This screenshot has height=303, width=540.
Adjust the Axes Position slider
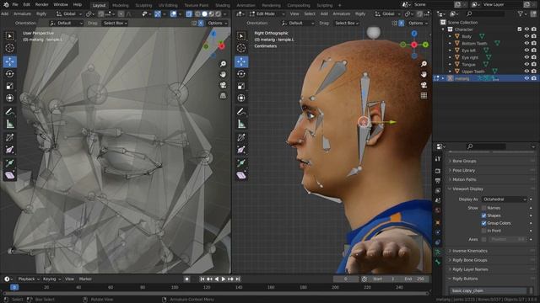point(508,239)
